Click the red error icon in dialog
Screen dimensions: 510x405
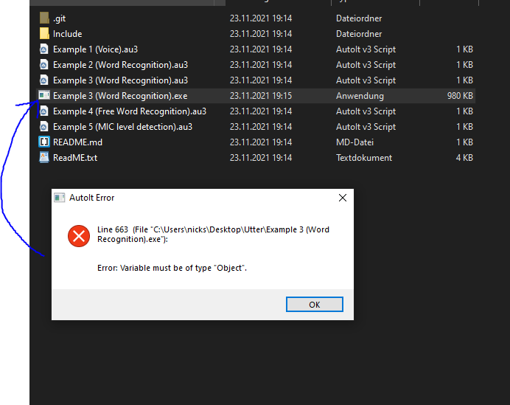point(79,236)
